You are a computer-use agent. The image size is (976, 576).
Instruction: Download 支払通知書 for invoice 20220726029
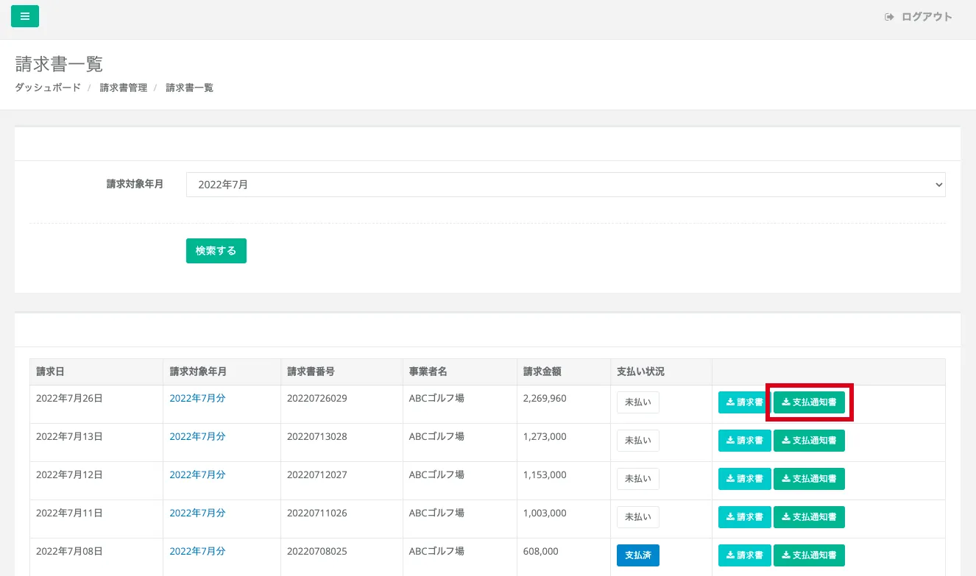809,402
